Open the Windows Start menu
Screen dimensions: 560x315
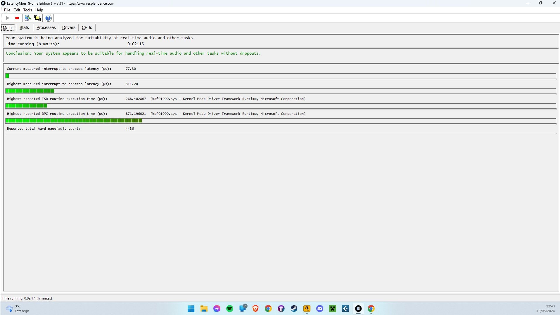click(191, 309)
